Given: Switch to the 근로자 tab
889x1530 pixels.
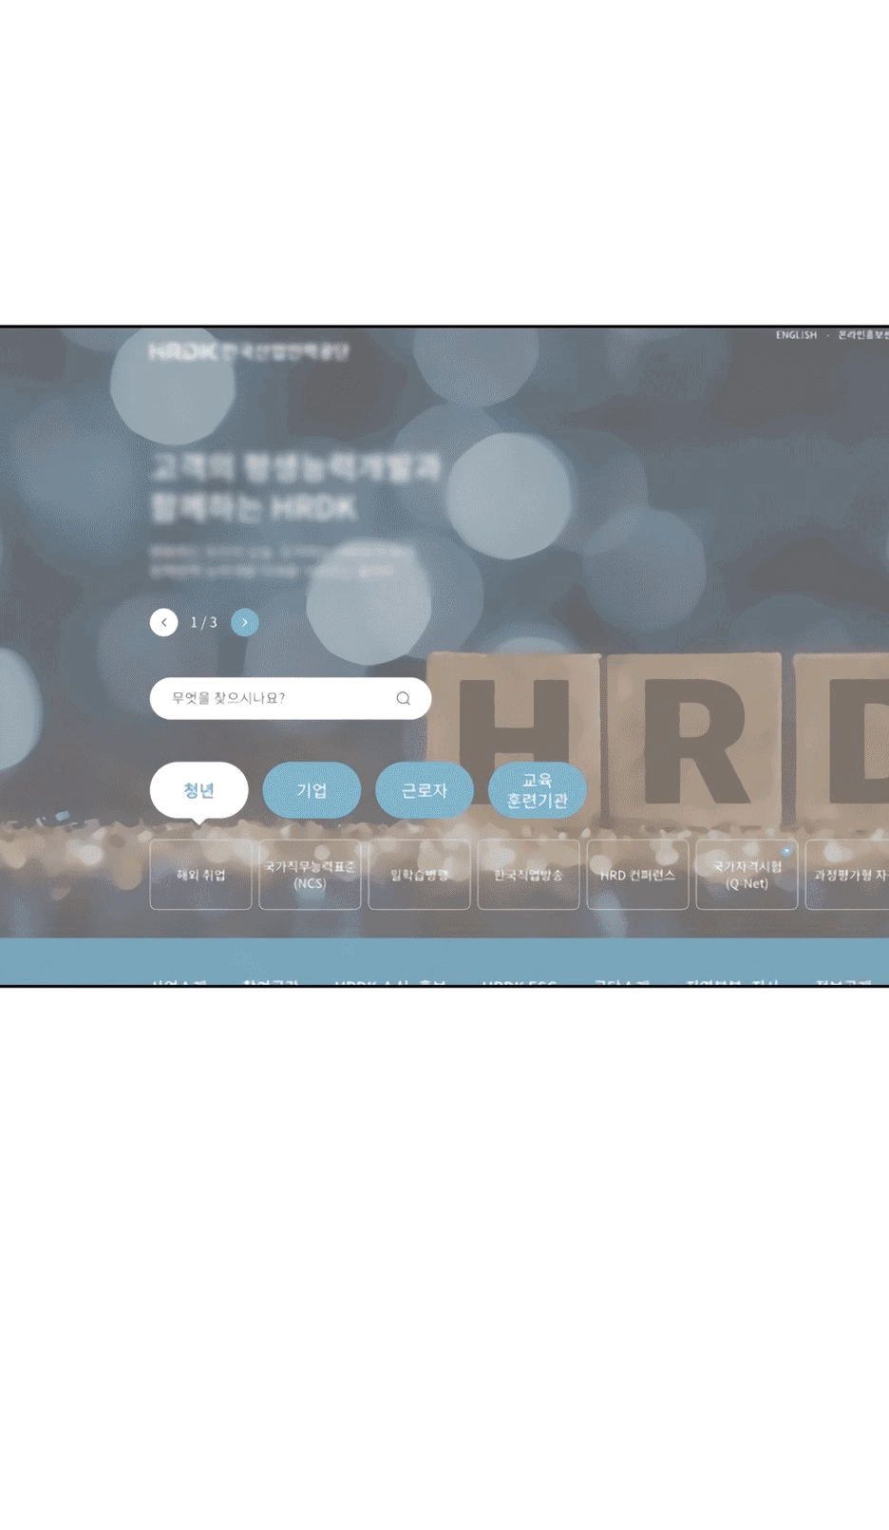Looking at the screenshot, I should click(425, 790).
